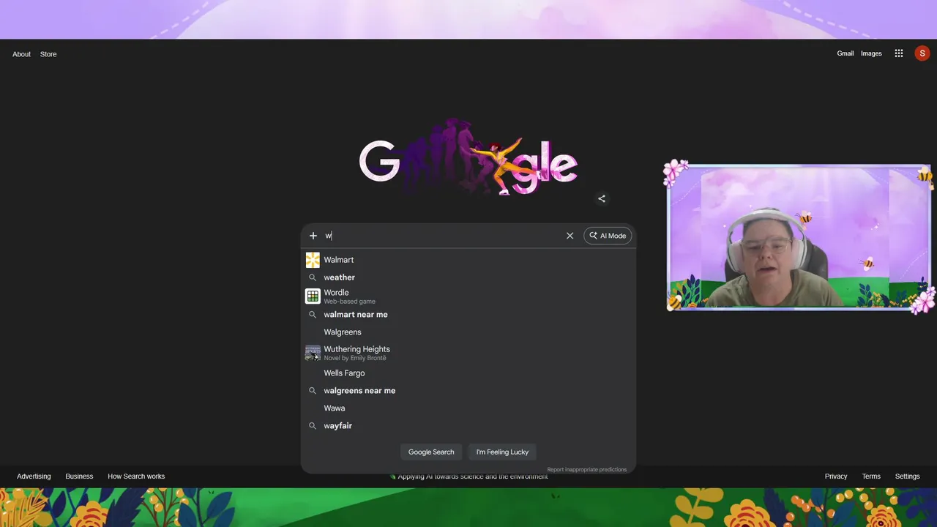Screen dimensions: 937x527
Task: Open the Terms footer link
Action: click(x=871, y=476)
